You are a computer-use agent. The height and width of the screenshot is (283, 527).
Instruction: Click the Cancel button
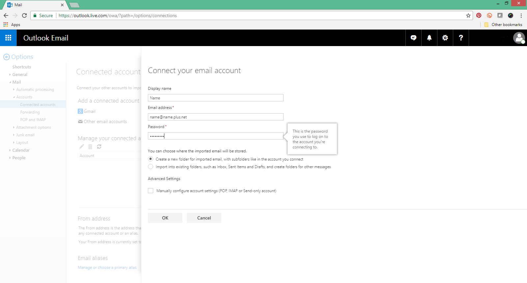(204, 218)
